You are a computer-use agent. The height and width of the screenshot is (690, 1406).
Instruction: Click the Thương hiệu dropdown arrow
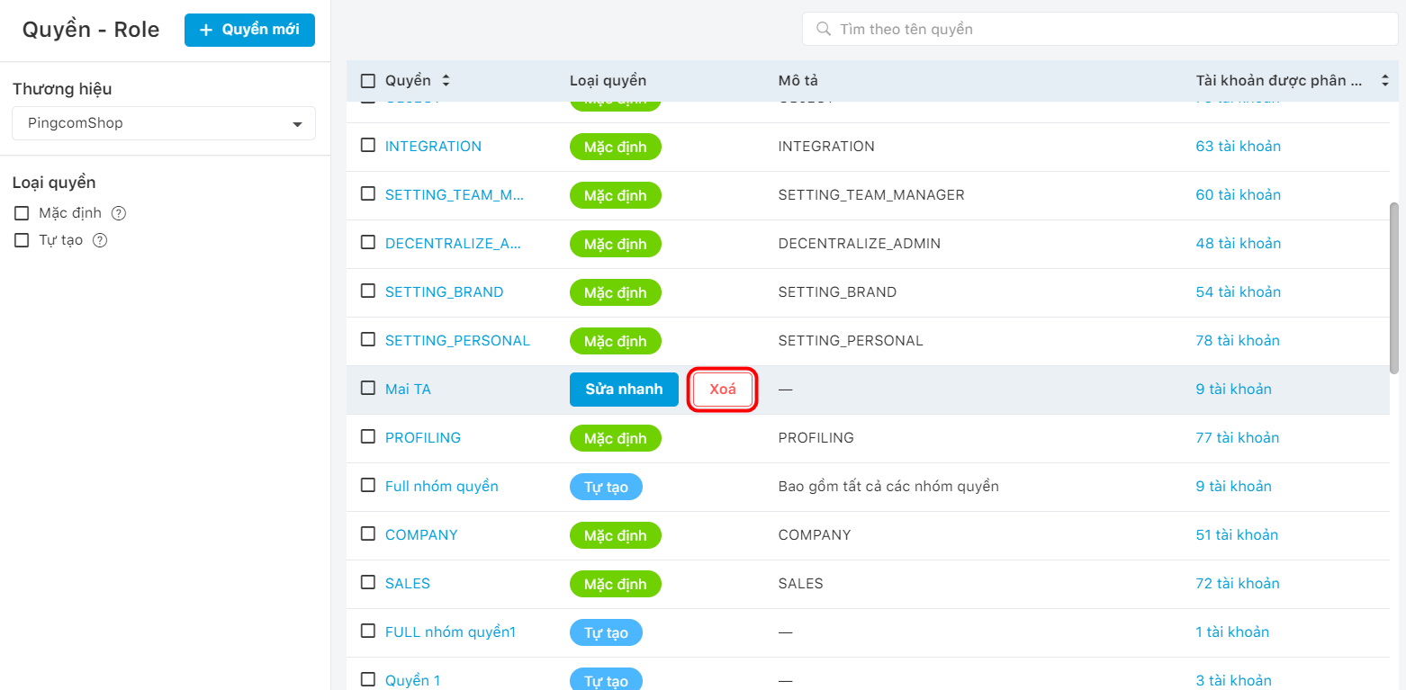(x=297, y=124)
